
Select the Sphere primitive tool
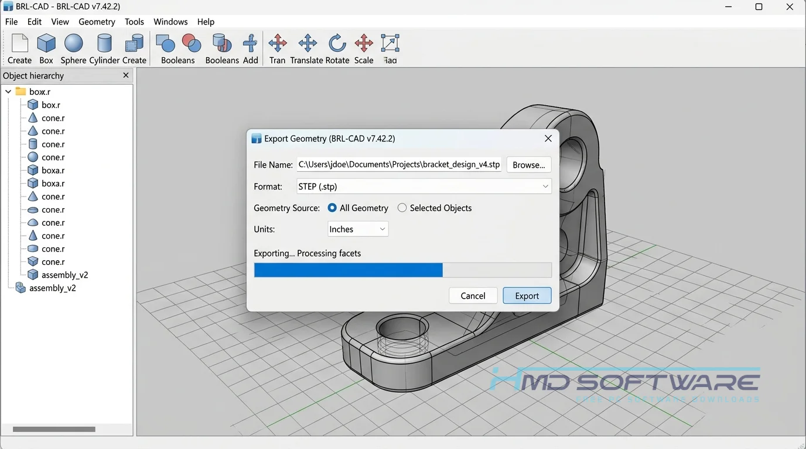click(x=74, y=43)
